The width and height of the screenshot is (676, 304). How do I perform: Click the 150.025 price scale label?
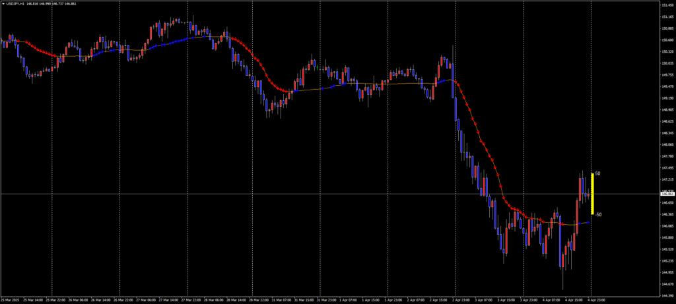click(666, 63)
